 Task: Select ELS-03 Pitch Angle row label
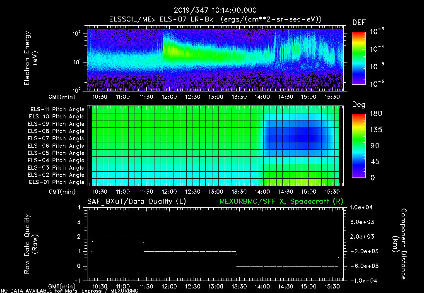(x=56, y=168)
